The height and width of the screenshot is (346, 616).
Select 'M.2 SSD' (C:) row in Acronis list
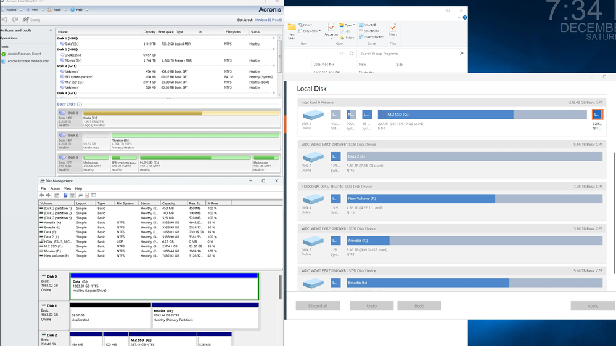point(167,82)
